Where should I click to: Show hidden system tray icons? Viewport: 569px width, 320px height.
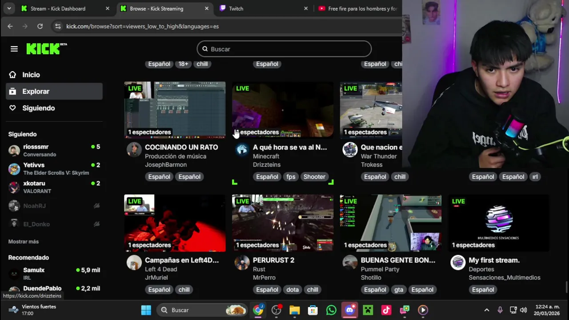pos(487,310)
